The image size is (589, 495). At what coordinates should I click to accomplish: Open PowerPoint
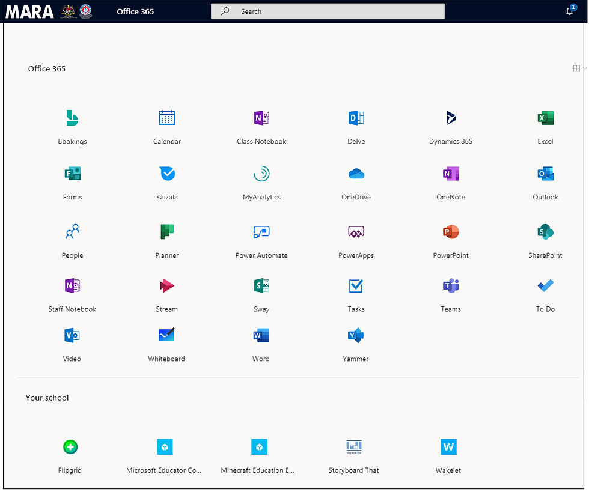(451, 241)
